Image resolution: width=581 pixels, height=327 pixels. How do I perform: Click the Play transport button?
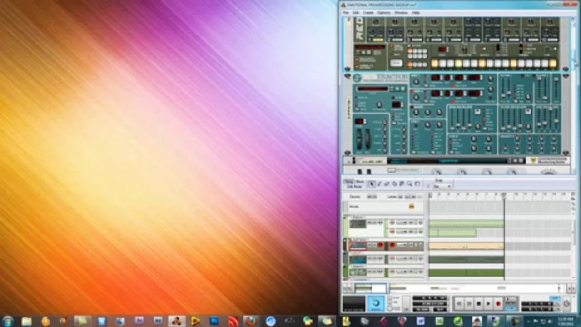pos(488,303)
